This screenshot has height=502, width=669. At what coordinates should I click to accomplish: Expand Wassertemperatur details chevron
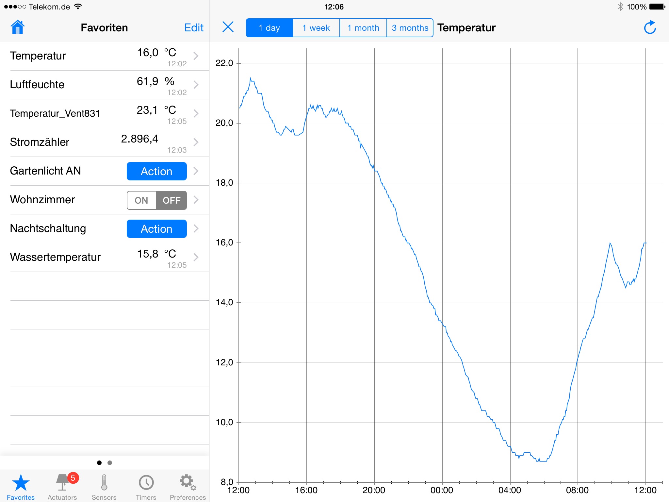(x=196, y=257)
